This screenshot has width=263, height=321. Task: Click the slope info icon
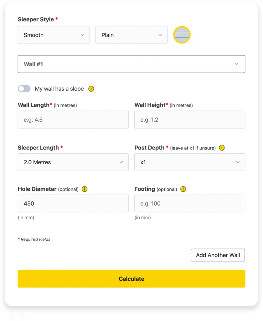[91, 89]
